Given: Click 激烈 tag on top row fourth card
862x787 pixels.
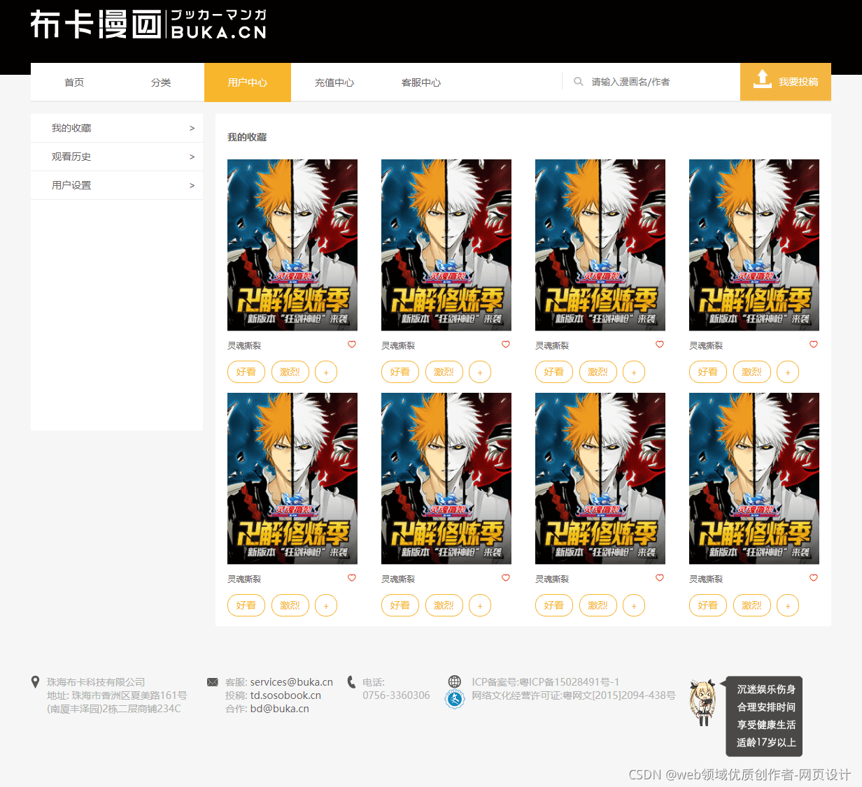Looking at the screenshot, I should [x=752, y=372].
